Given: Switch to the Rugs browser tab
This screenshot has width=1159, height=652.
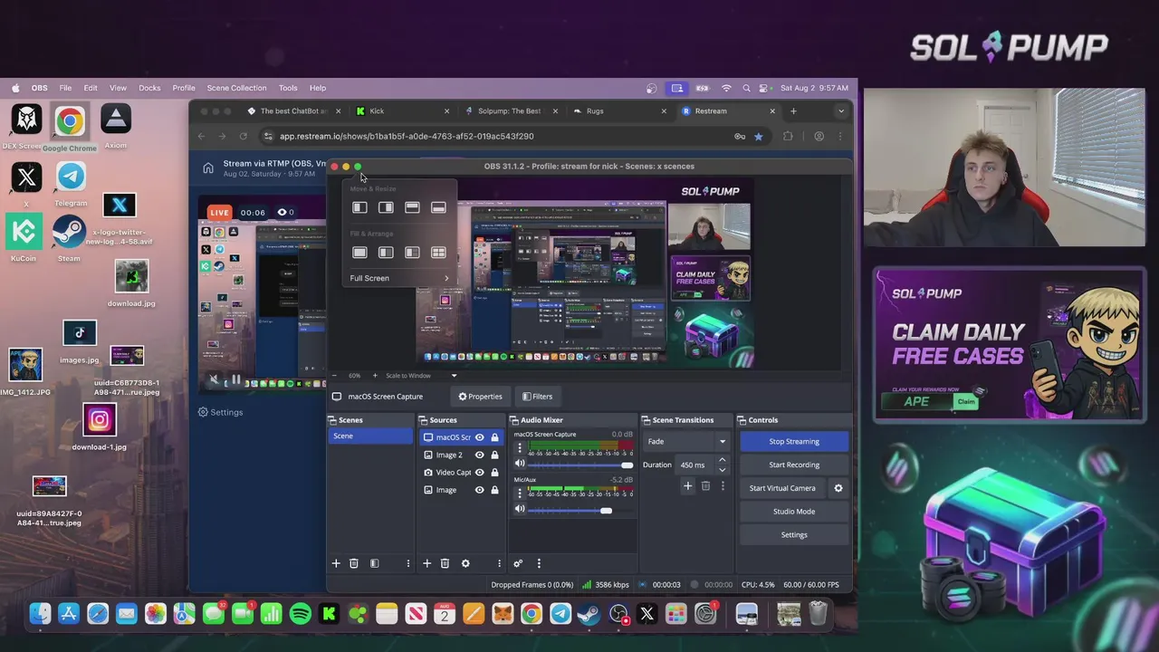Looking at the screenshot, I should [618, 111].
